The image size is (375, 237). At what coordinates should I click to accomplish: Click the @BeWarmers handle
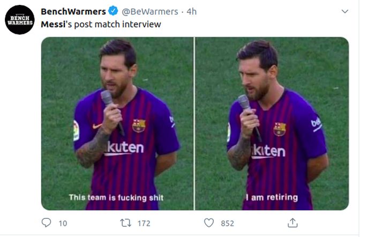click(x=149, y=11)
